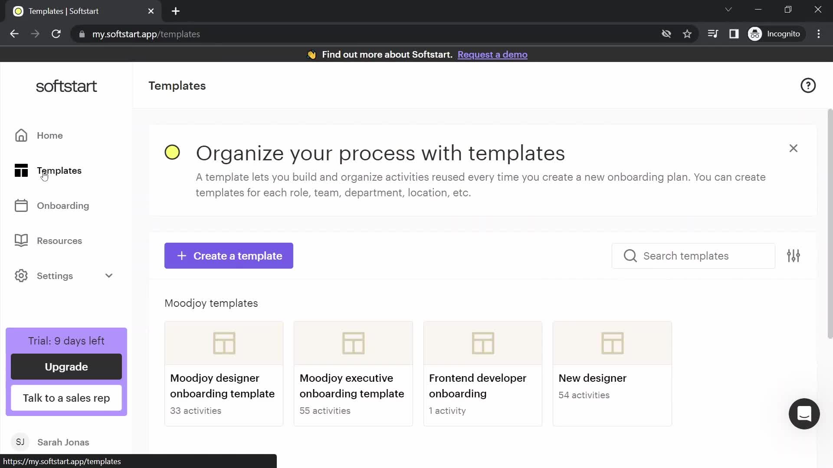Click the page vertical scrollbar
833x468 pixels.
pos(830,224)
